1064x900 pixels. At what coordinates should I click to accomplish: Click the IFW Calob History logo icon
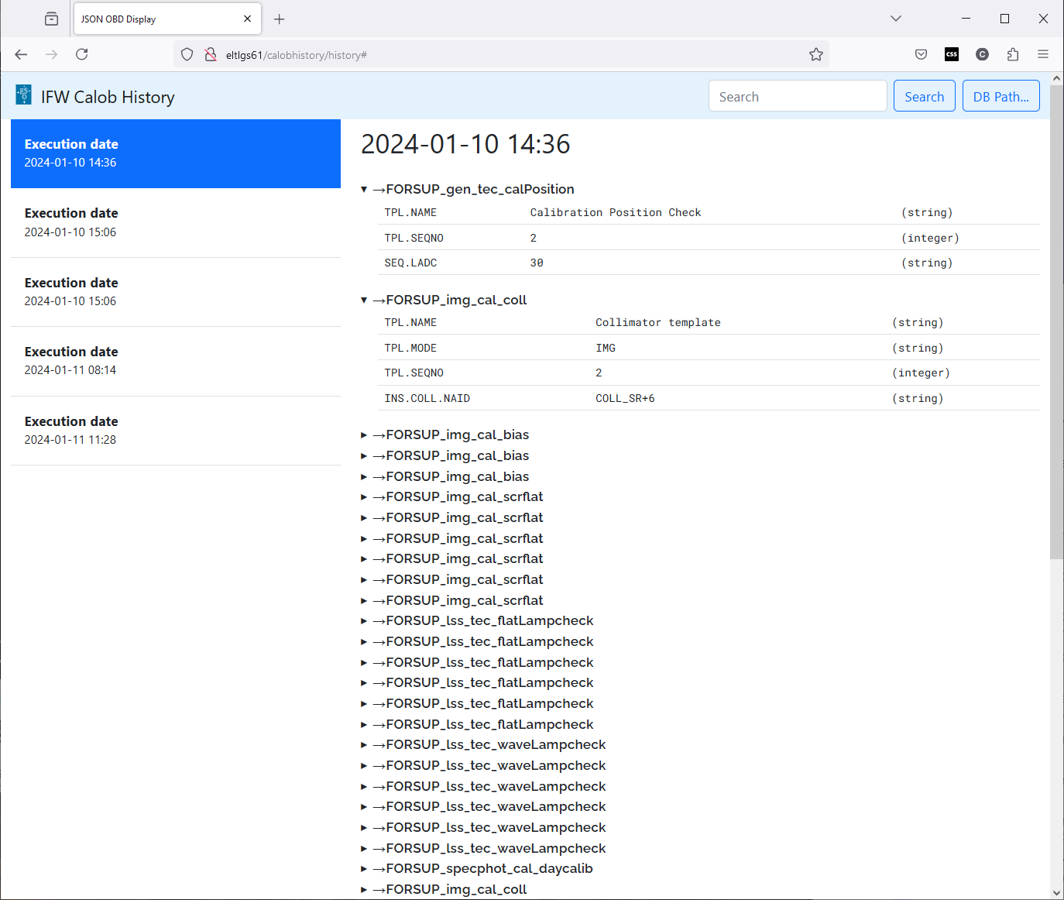[x=24, y=95]
